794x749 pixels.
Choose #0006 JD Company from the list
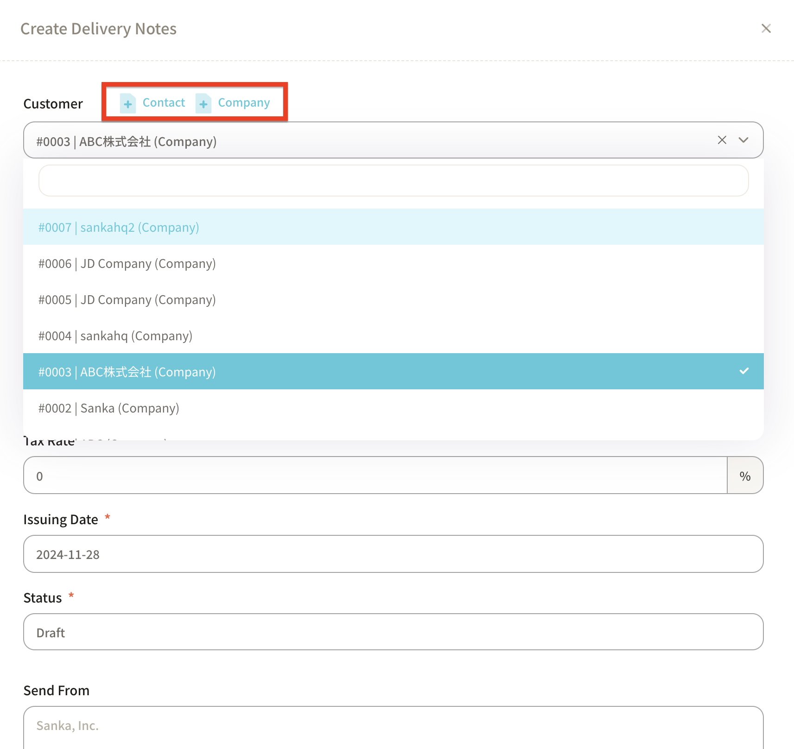127,263
